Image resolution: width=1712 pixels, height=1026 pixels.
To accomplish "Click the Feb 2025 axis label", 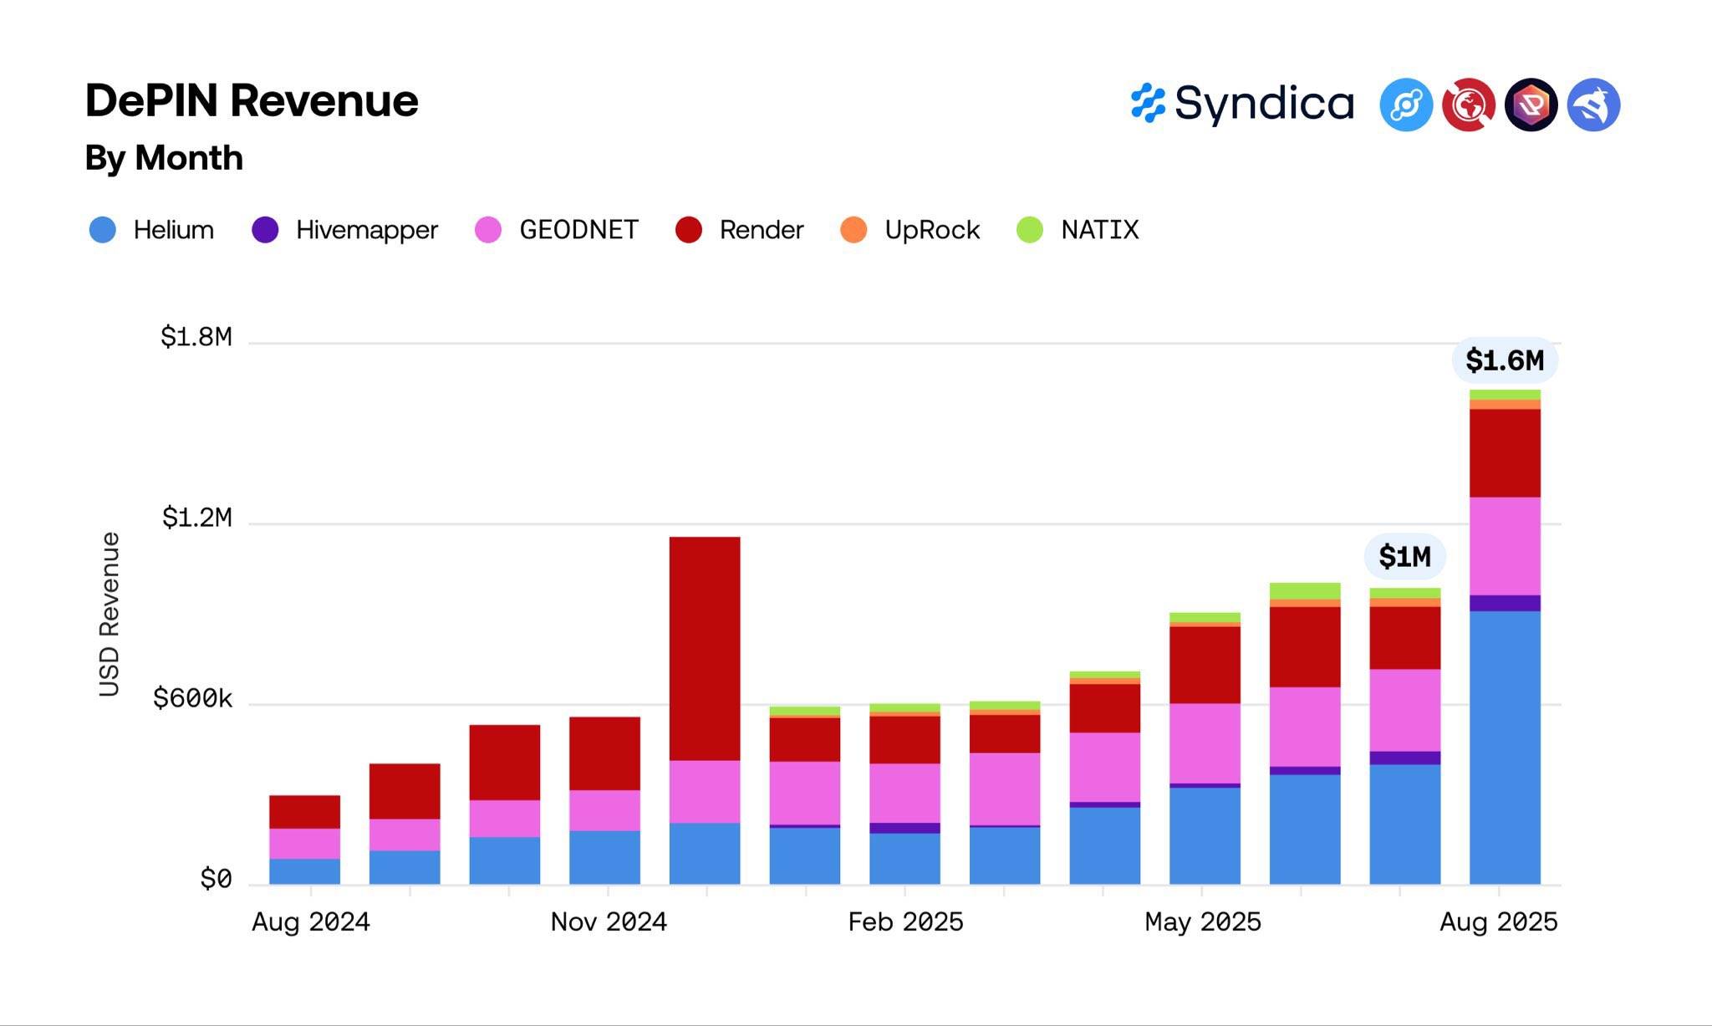I will click(x=905, y=921).
